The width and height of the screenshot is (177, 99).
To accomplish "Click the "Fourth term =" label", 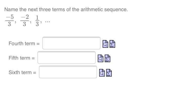I will (x=24, y=44).
